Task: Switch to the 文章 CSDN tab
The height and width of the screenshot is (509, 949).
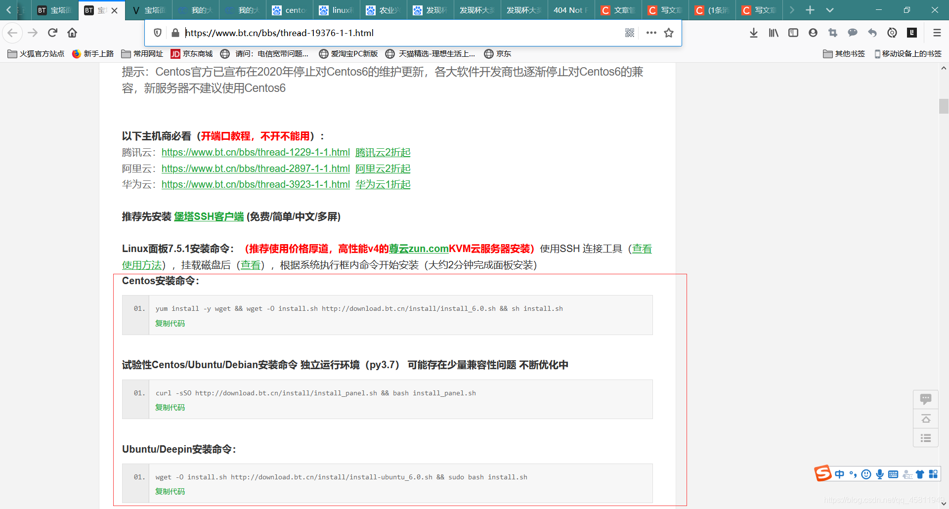Action: (618, 10)
